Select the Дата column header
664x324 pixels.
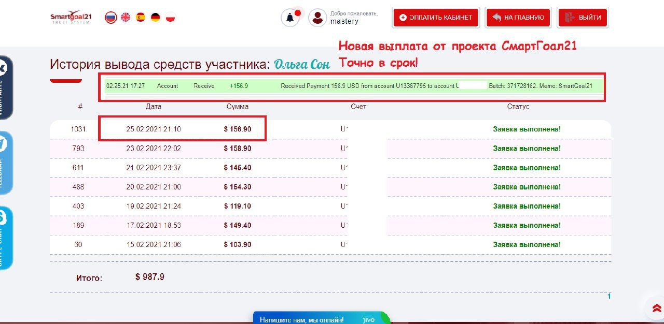[154, 107]
